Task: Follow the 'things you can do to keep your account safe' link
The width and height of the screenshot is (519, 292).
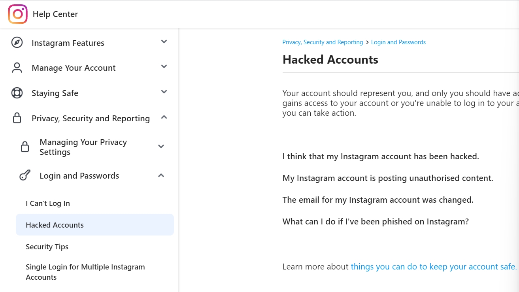Action: click(434, 267)
